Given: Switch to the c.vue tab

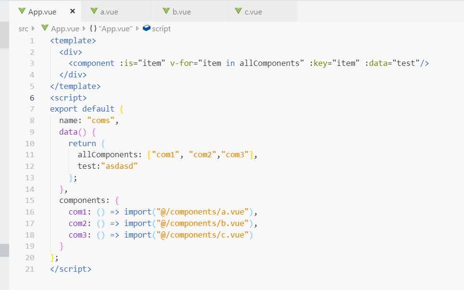Looking at the screenshot, I should [x=262, y=11].
